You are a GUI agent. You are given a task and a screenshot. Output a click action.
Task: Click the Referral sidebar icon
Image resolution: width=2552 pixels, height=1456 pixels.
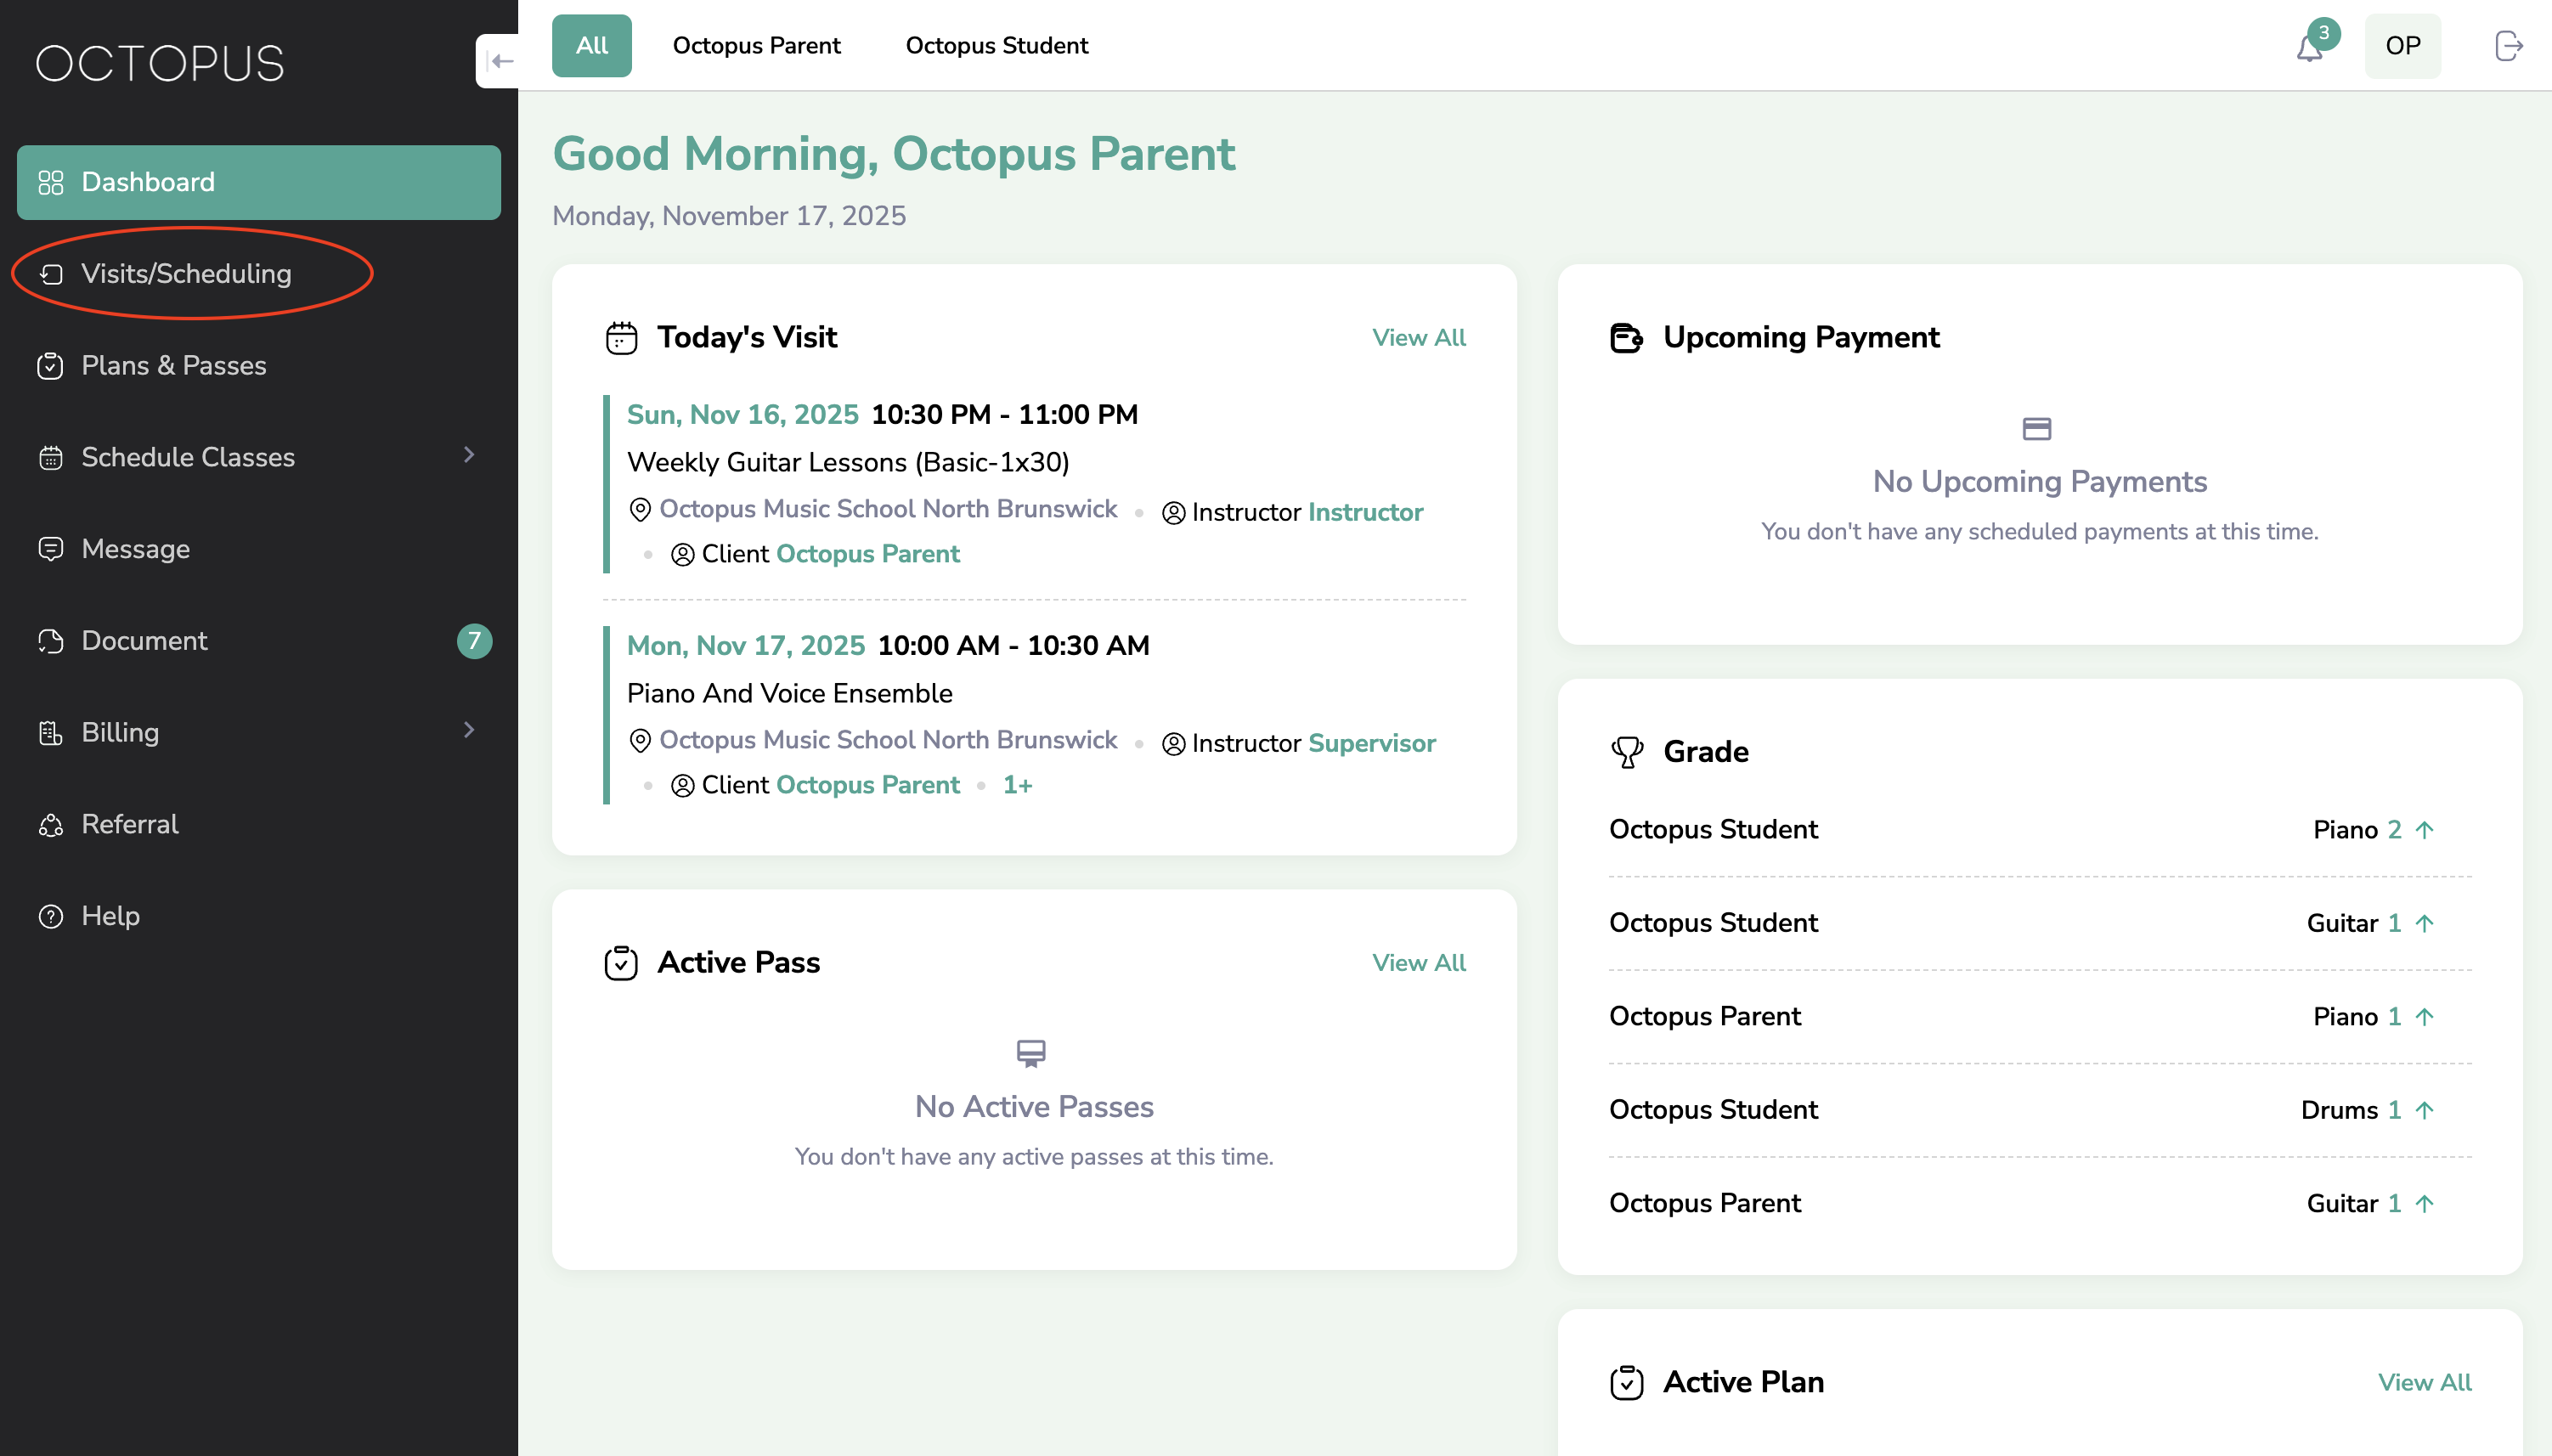click(x=50, y=825)
